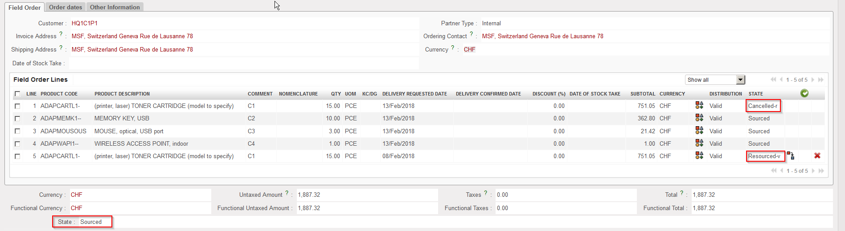Open customer link HQ1C1P1
This screenshot has height=231, width=845.
tap(84, 23)
